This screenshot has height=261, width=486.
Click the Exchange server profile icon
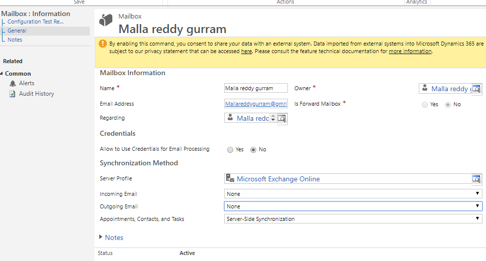click(230, 178)
